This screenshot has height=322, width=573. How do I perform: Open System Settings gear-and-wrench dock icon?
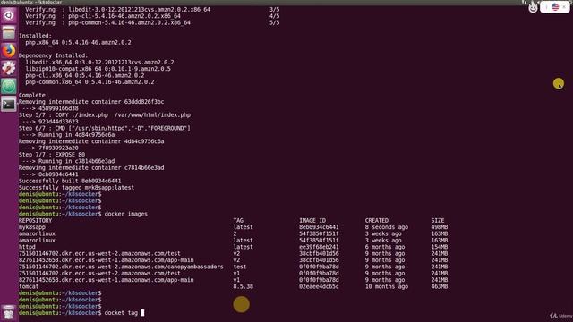tap(8, 68)
